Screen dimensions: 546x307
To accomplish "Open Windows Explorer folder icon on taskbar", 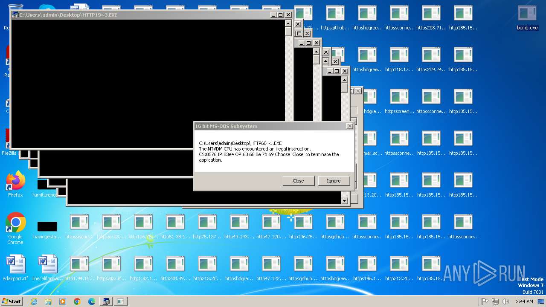I will tap(48, 301).
